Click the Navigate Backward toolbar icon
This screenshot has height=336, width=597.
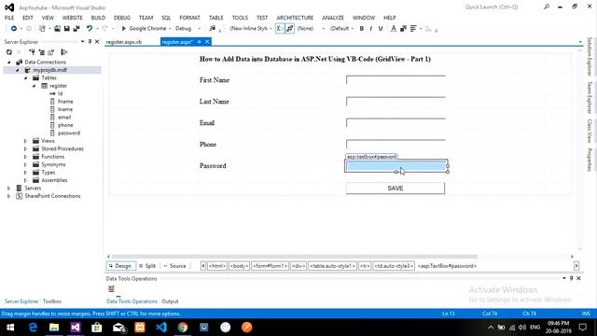[x=14, y=29]
